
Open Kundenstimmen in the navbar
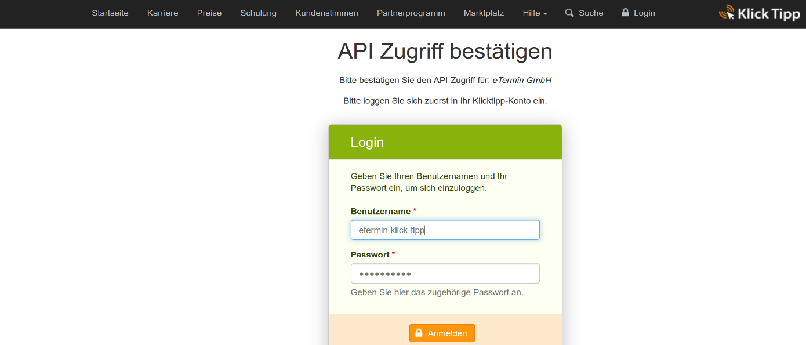[326, 13]
